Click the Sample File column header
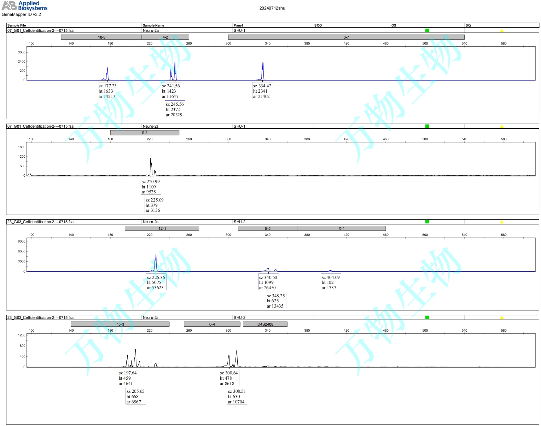This screenshot has height=426, width=541. pyautogui.click(x=17, y=25)
